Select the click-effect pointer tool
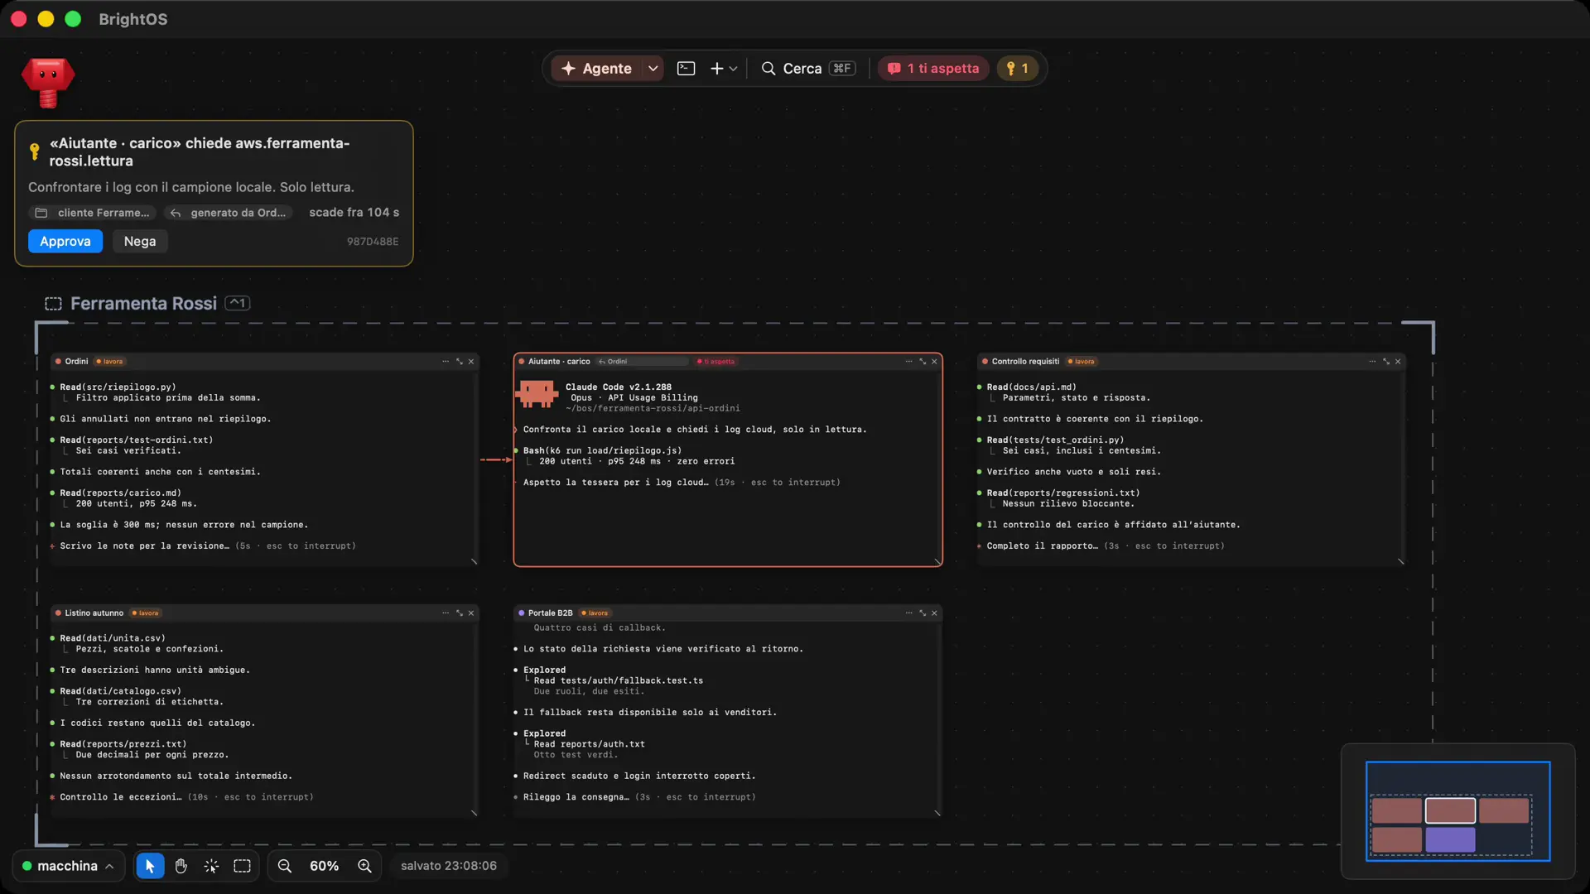 point(211,866)
